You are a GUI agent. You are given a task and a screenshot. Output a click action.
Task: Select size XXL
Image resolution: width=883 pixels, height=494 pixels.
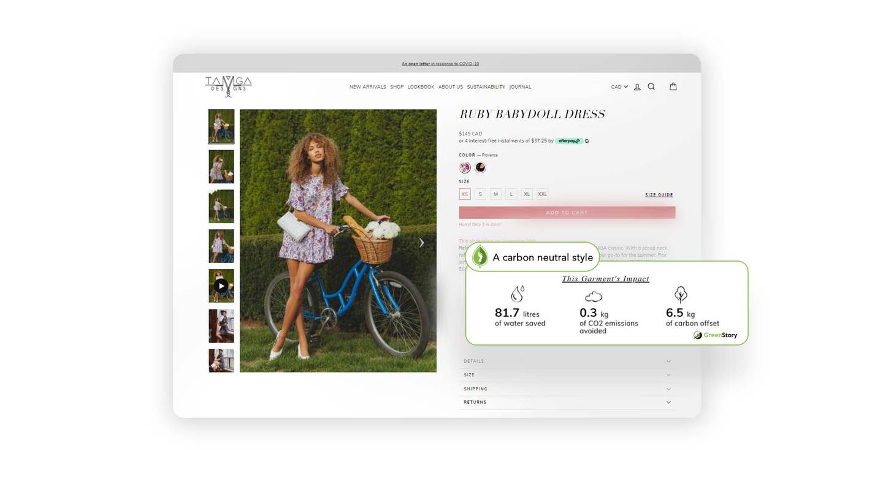542,194
